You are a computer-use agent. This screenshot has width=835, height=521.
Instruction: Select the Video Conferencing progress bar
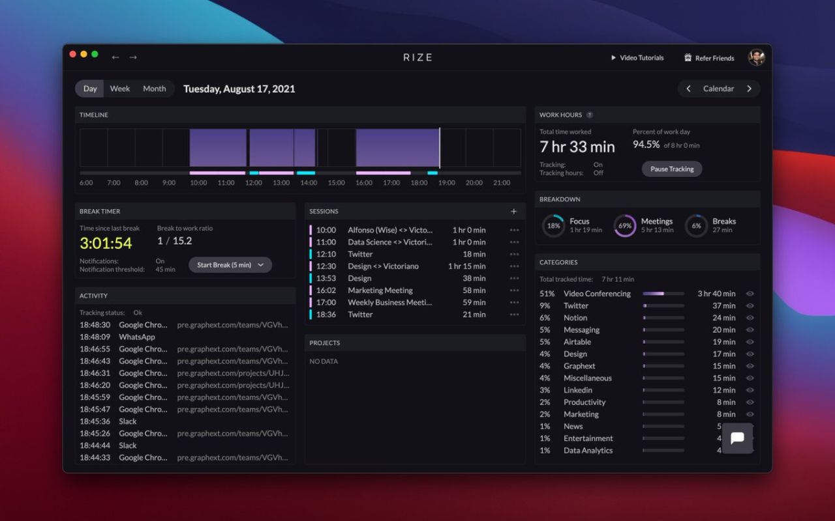[663, 294]
